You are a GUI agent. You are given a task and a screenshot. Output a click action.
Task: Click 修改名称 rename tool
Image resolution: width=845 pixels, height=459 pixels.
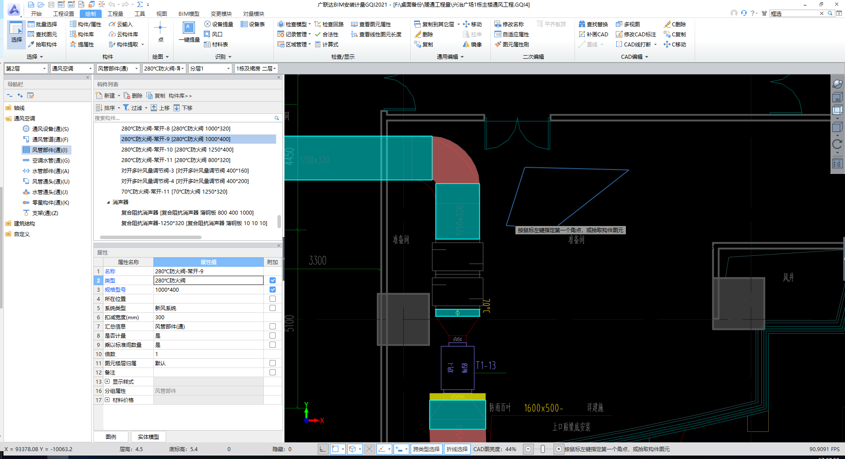click(509, 24)
